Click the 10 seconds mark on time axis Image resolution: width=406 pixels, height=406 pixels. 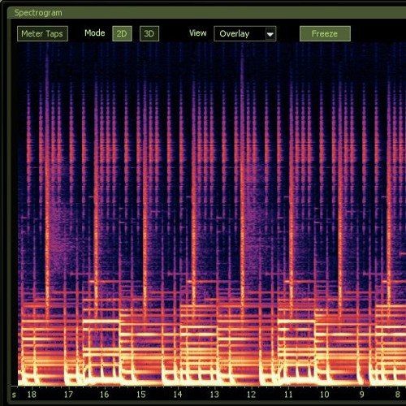[325, 395]
